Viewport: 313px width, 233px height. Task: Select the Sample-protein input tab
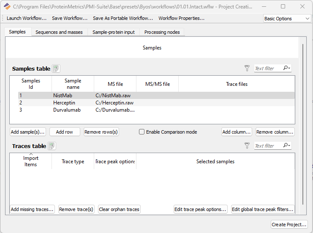point(114,32)
